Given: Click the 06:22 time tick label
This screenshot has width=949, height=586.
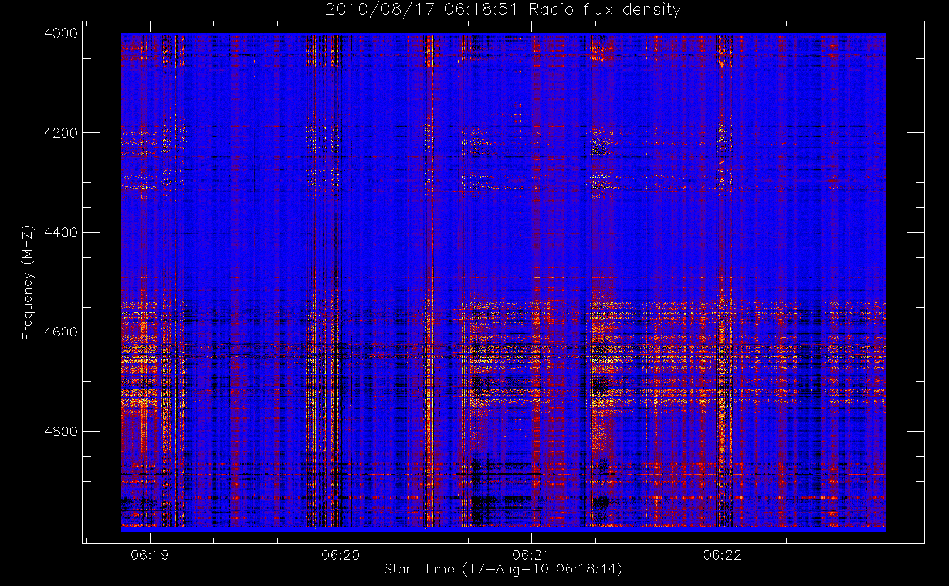Looking at the screenshot, I should 723,555.
